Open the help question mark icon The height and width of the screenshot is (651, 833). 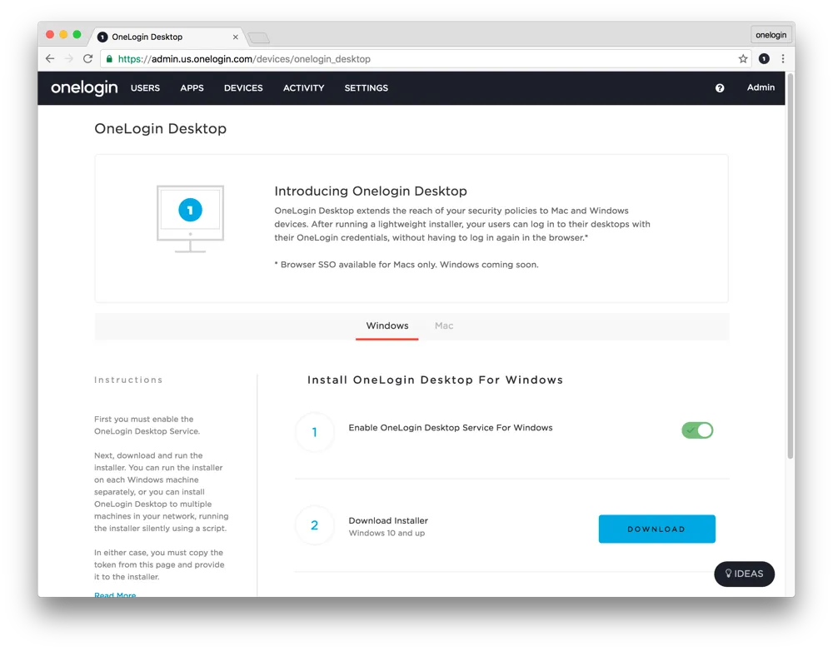[x=720, y=88]
